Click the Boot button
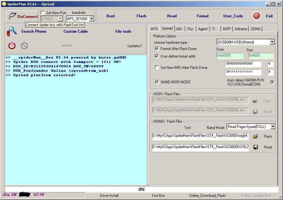283x200 pixels. 111,16
